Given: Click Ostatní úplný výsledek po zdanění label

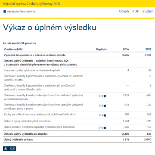Looking at the screenshot, I should 25,134.
